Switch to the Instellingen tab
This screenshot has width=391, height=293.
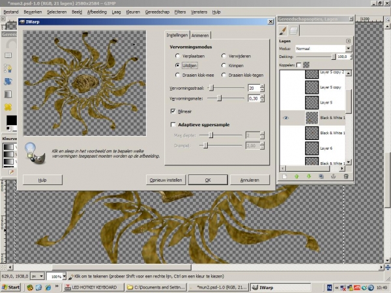[177, 35]
